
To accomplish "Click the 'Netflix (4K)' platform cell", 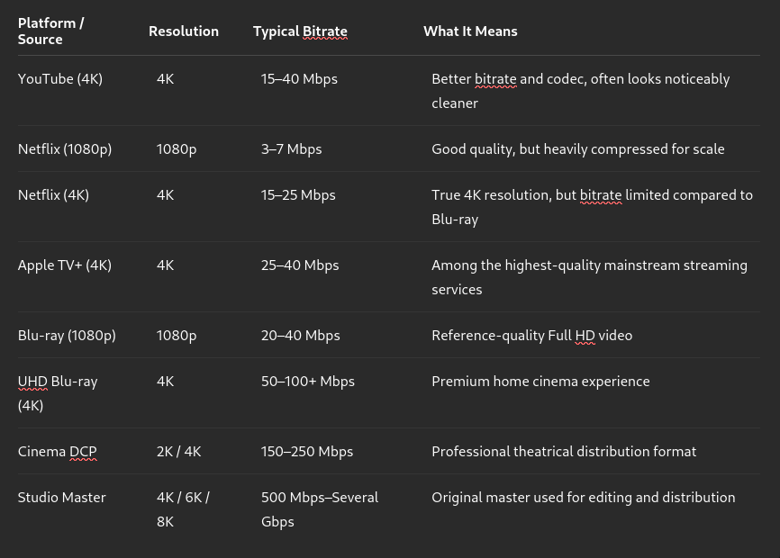I will click(53, 194).
